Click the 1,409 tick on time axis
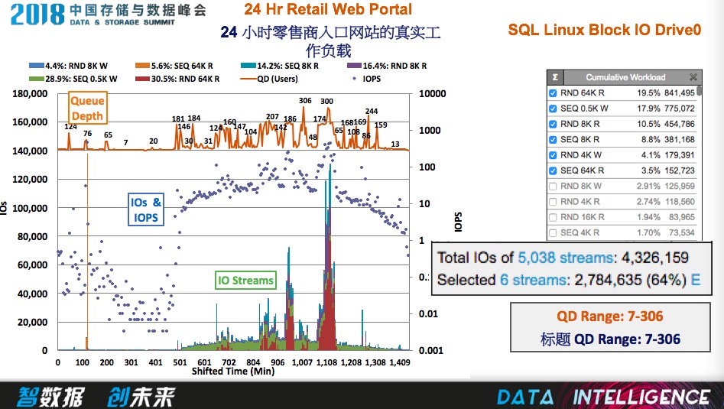 (x=400, y=362)
